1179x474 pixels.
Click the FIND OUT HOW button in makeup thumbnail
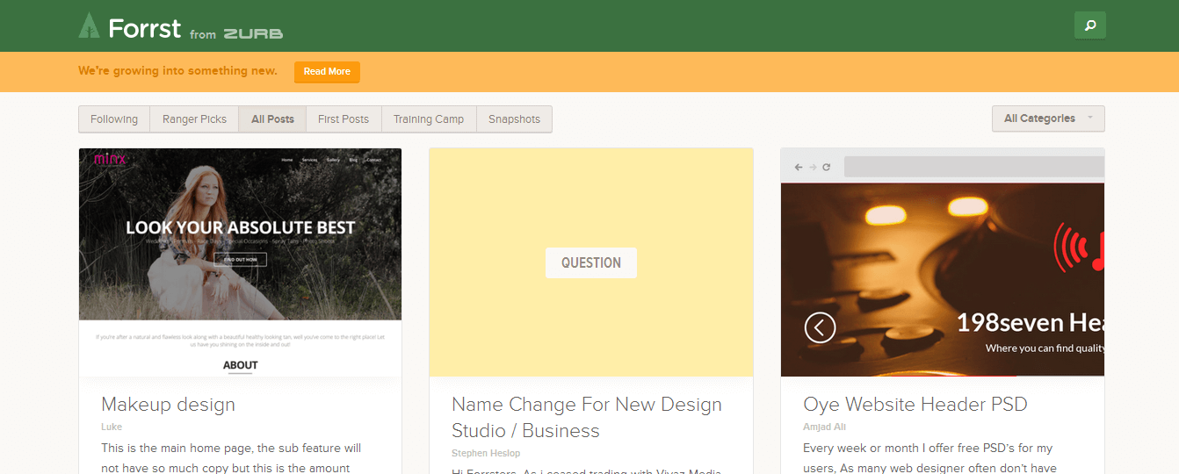point(240,259)
